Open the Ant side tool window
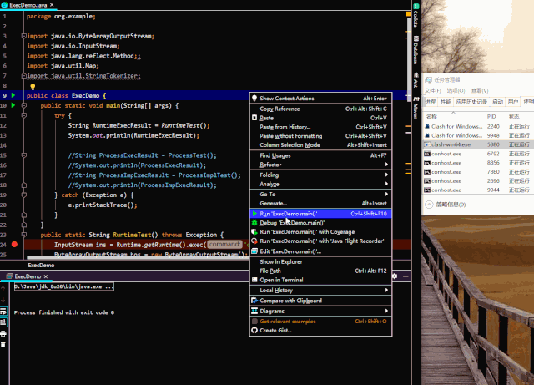This screenshot has width=534, height=385. click(x=416, y=80)
